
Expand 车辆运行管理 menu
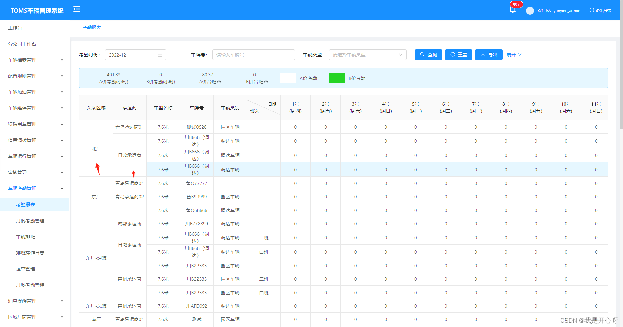point(35,156)
